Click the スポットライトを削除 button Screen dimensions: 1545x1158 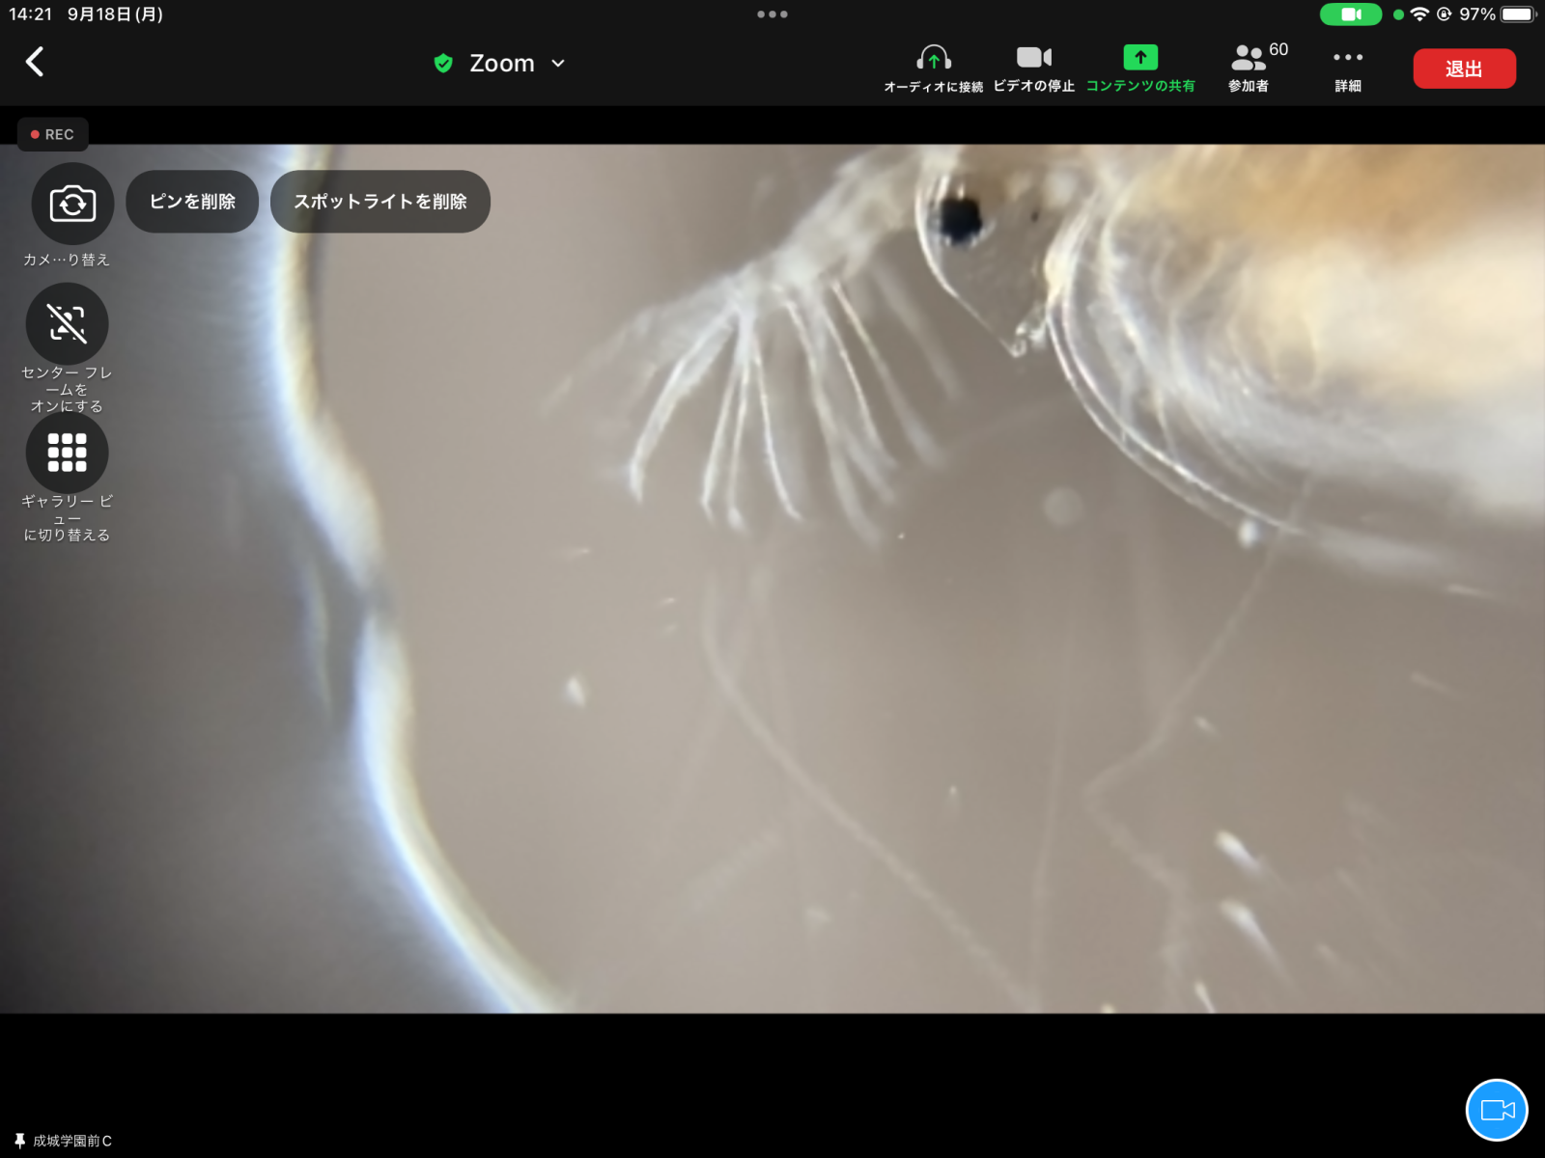(x=380, y=202)
